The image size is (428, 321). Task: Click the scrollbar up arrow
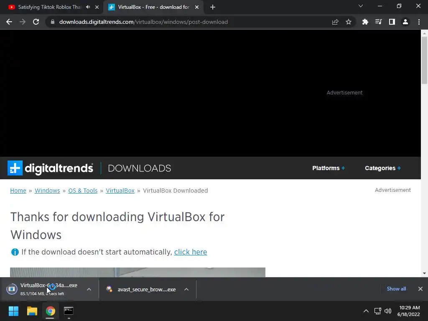point(424,33)
